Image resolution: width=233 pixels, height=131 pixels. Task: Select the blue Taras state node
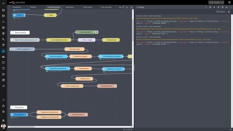pyautogui.click(x=19, y=15)
